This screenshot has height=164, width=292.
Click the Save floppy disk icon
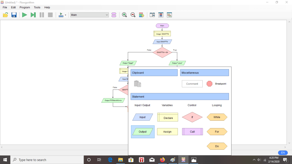[14, 15]
